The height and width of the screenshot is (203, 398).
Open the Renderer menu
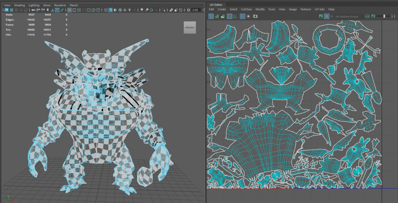tap(60, 5)
